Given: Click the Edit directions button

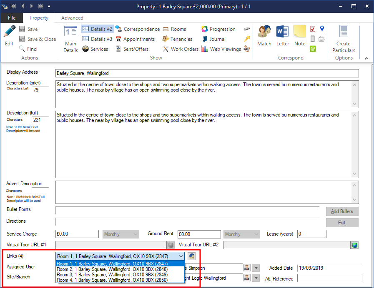Looking at the screenshot, I should click(x=342, y=223).
